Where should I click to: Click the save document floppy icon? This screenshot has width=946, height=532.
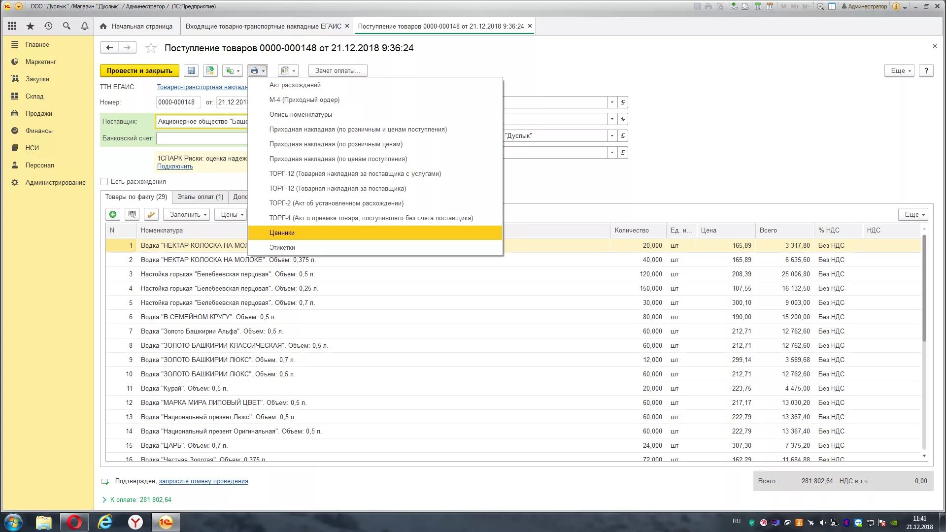tap(191, 70)
